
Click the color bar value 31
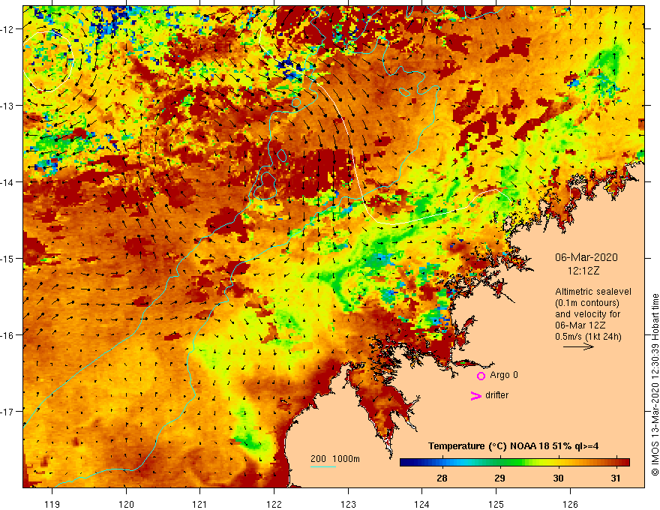pyautogui.click(x=616, y=478)
